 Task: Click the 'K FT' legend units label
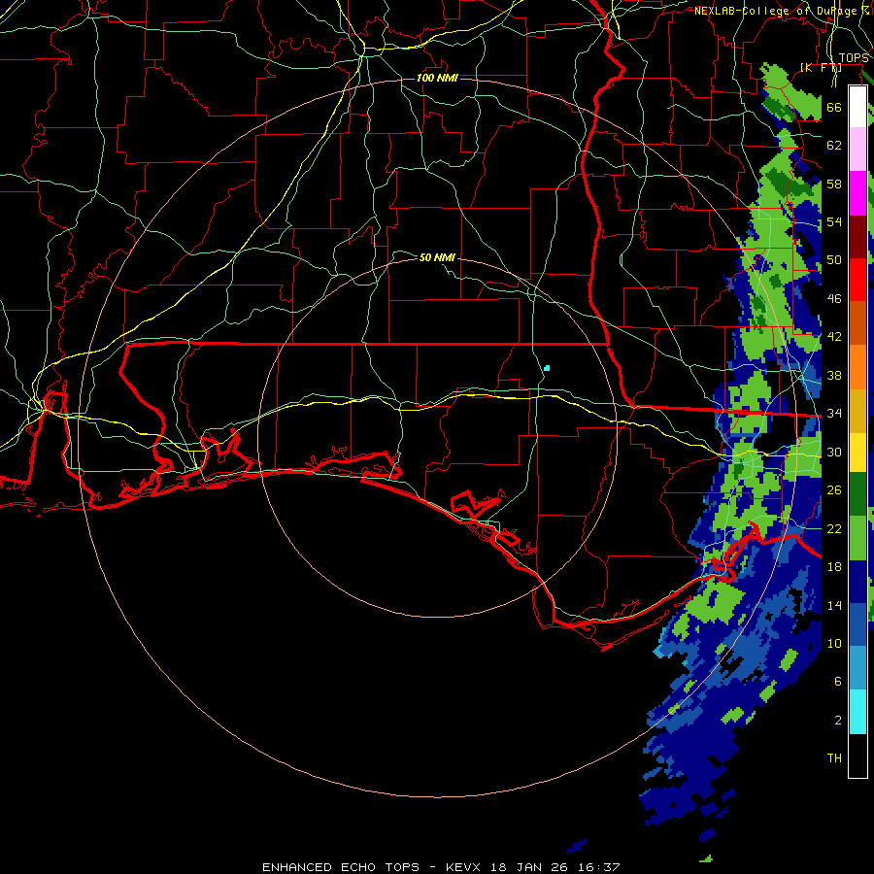point(821,68)
